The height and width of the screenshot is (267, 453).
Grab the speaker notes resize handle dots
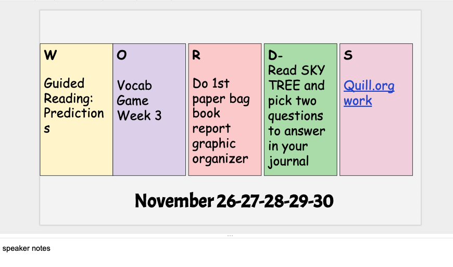tap(230, 236)
